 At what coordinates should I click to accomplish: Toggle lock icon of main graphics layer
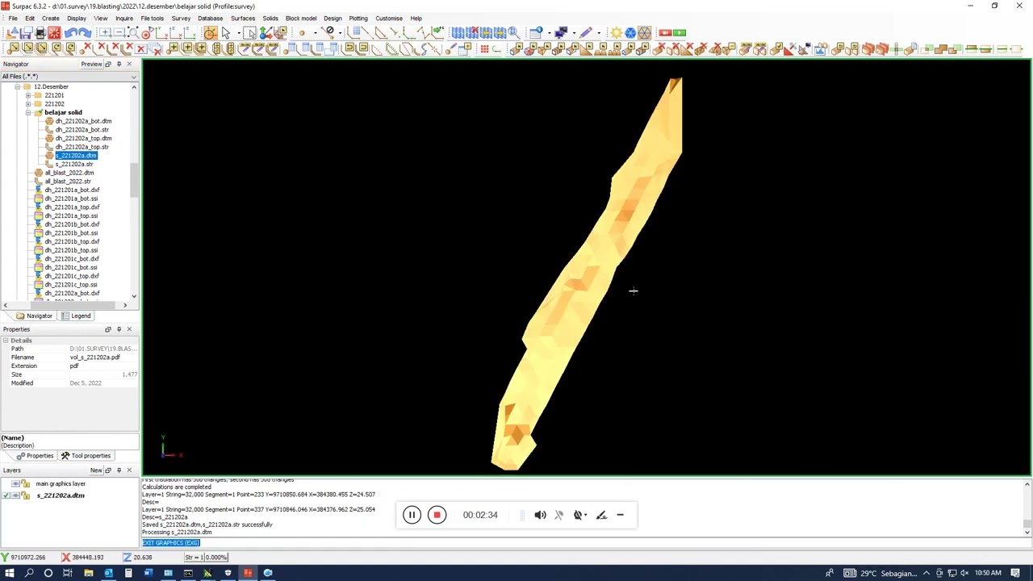(25, 483)
